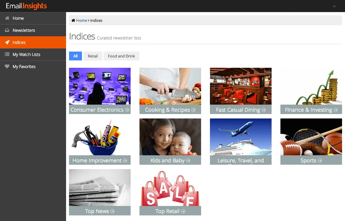Open the Cooking & Recipes index link

point(167,110)
